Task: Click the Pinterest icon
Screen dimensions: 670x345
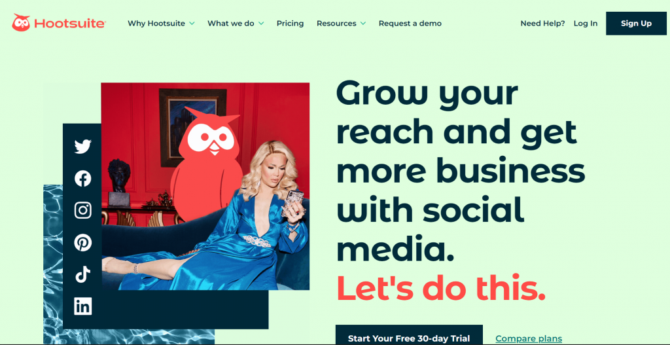Action: 83,243
